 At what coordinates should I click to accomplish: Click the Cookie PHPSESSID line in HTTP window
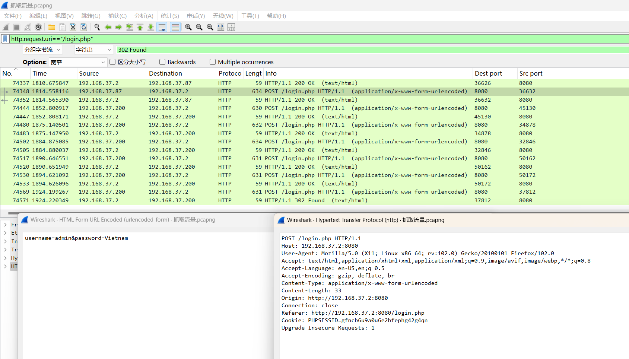[355, 320]
